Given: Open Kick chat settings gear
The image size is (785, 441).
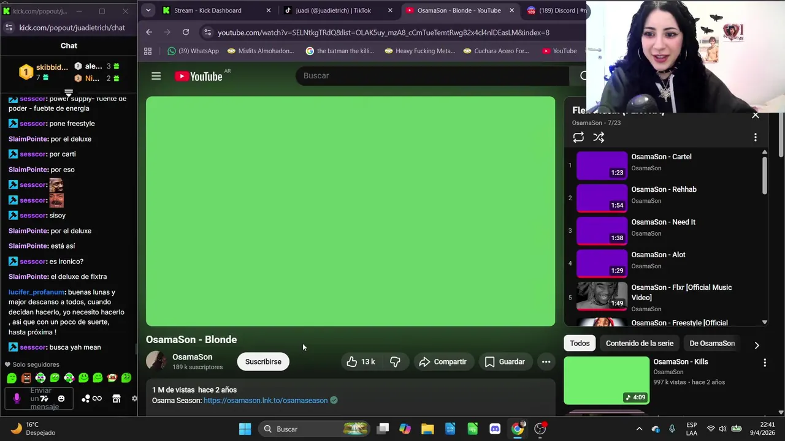Looking at the screenshot, I should (x=134, y=399).
